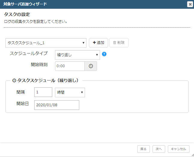Click the タスクの設定 heading

[x=17, y=14]
